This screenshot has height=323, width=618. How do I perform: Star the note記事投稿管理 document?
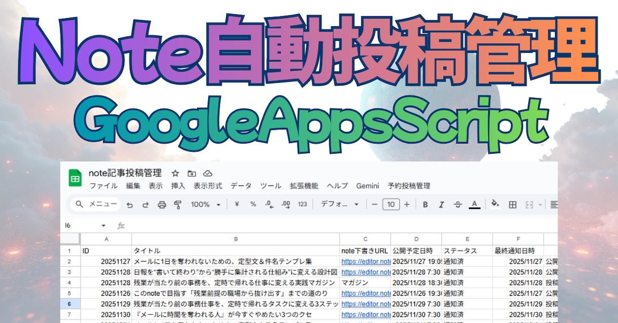point(175,173)
